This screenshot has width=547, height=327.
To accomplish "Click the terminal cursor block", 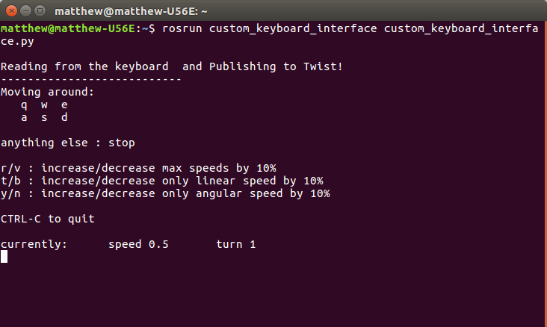I will (x=4, y=257).
